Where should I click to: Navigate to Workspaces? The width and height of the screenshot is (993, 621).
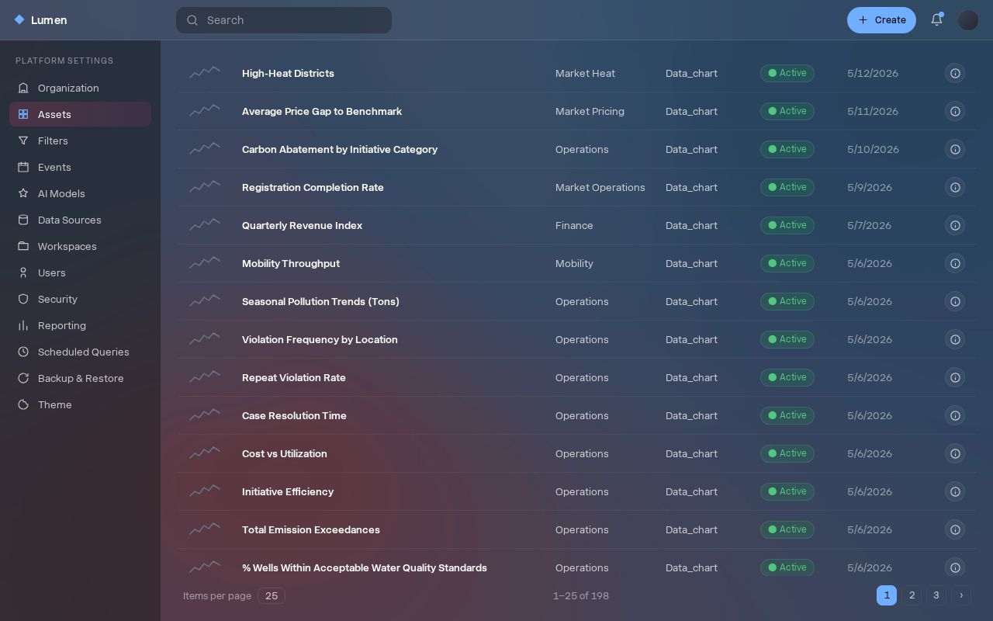(x=80, y=246)
